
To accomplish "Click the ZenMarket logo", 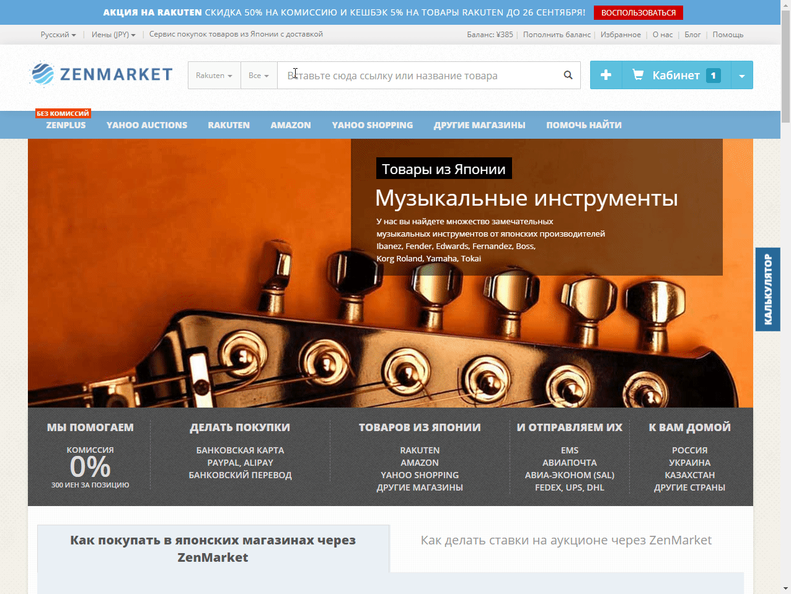I will pyautogui.click(x=101, y=74).
